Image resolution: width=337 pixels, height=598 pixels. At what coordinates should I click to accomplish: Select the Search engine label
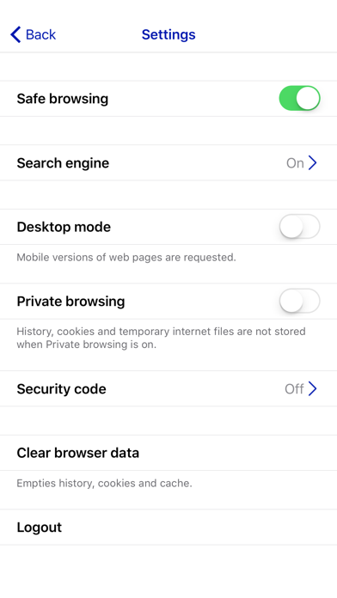coord(63,163)
